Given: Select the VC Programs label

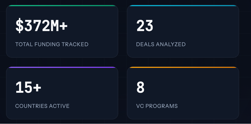Looking at the screenshot, I should click(x=157, y=106).
